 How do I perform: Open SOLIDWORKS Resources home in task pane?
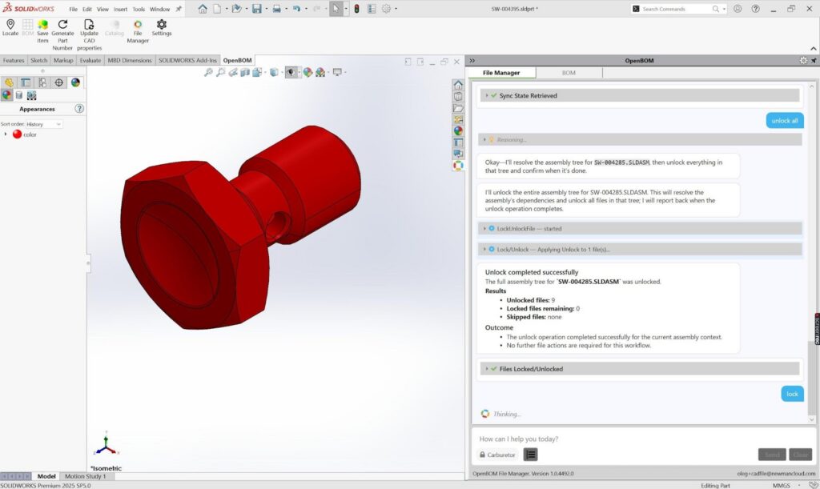coord(458,85)
